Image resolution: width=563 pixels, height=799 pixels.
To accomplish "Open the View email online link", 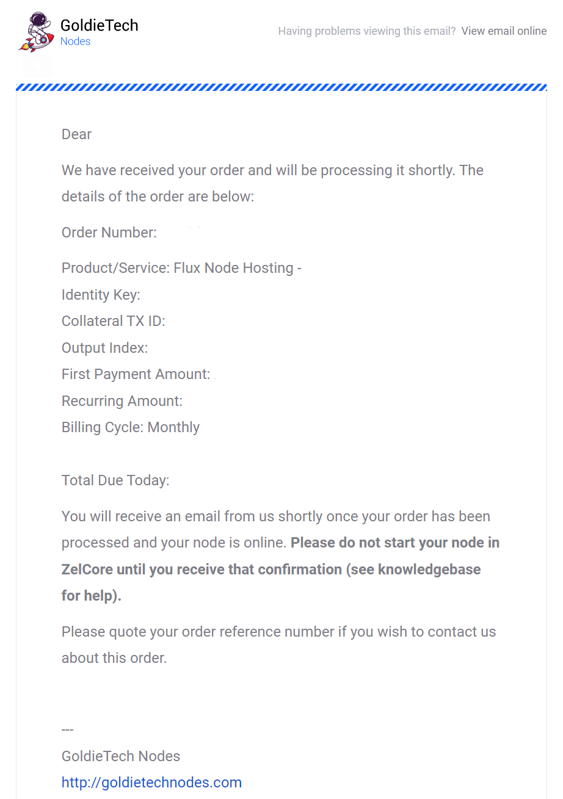I will click(504, 31).
